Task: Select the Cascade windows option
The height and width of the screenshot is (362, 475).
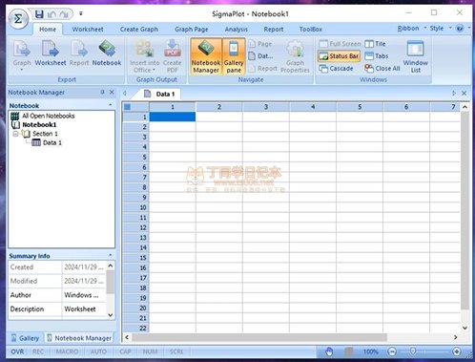Action: coord(337,69)
